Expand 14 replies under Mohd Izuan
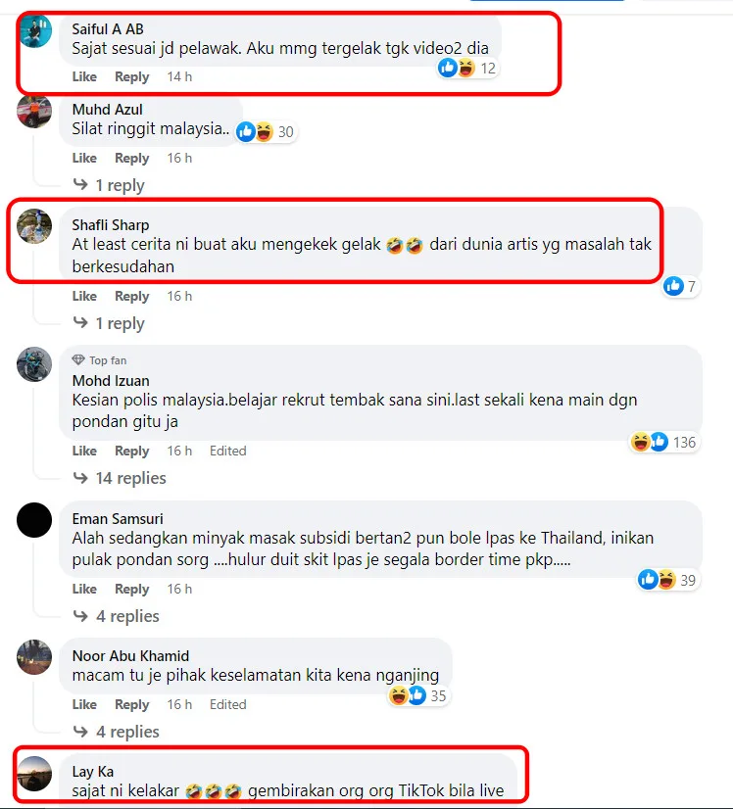This screenshot has width=733, height=809. pos(120,478)
